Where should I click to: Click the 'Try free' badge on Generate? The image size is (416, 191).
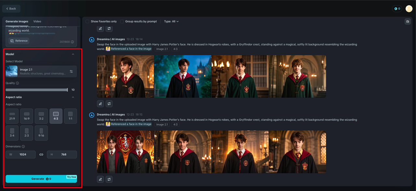71,177
